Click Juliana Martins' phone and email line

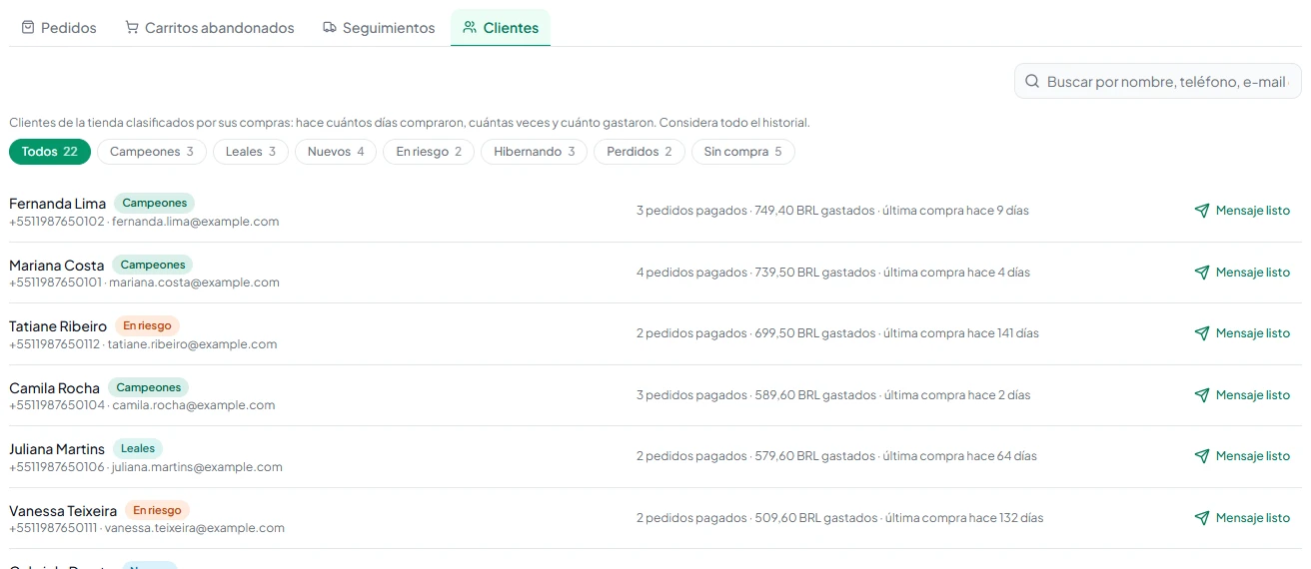click(x=146, y=467)
